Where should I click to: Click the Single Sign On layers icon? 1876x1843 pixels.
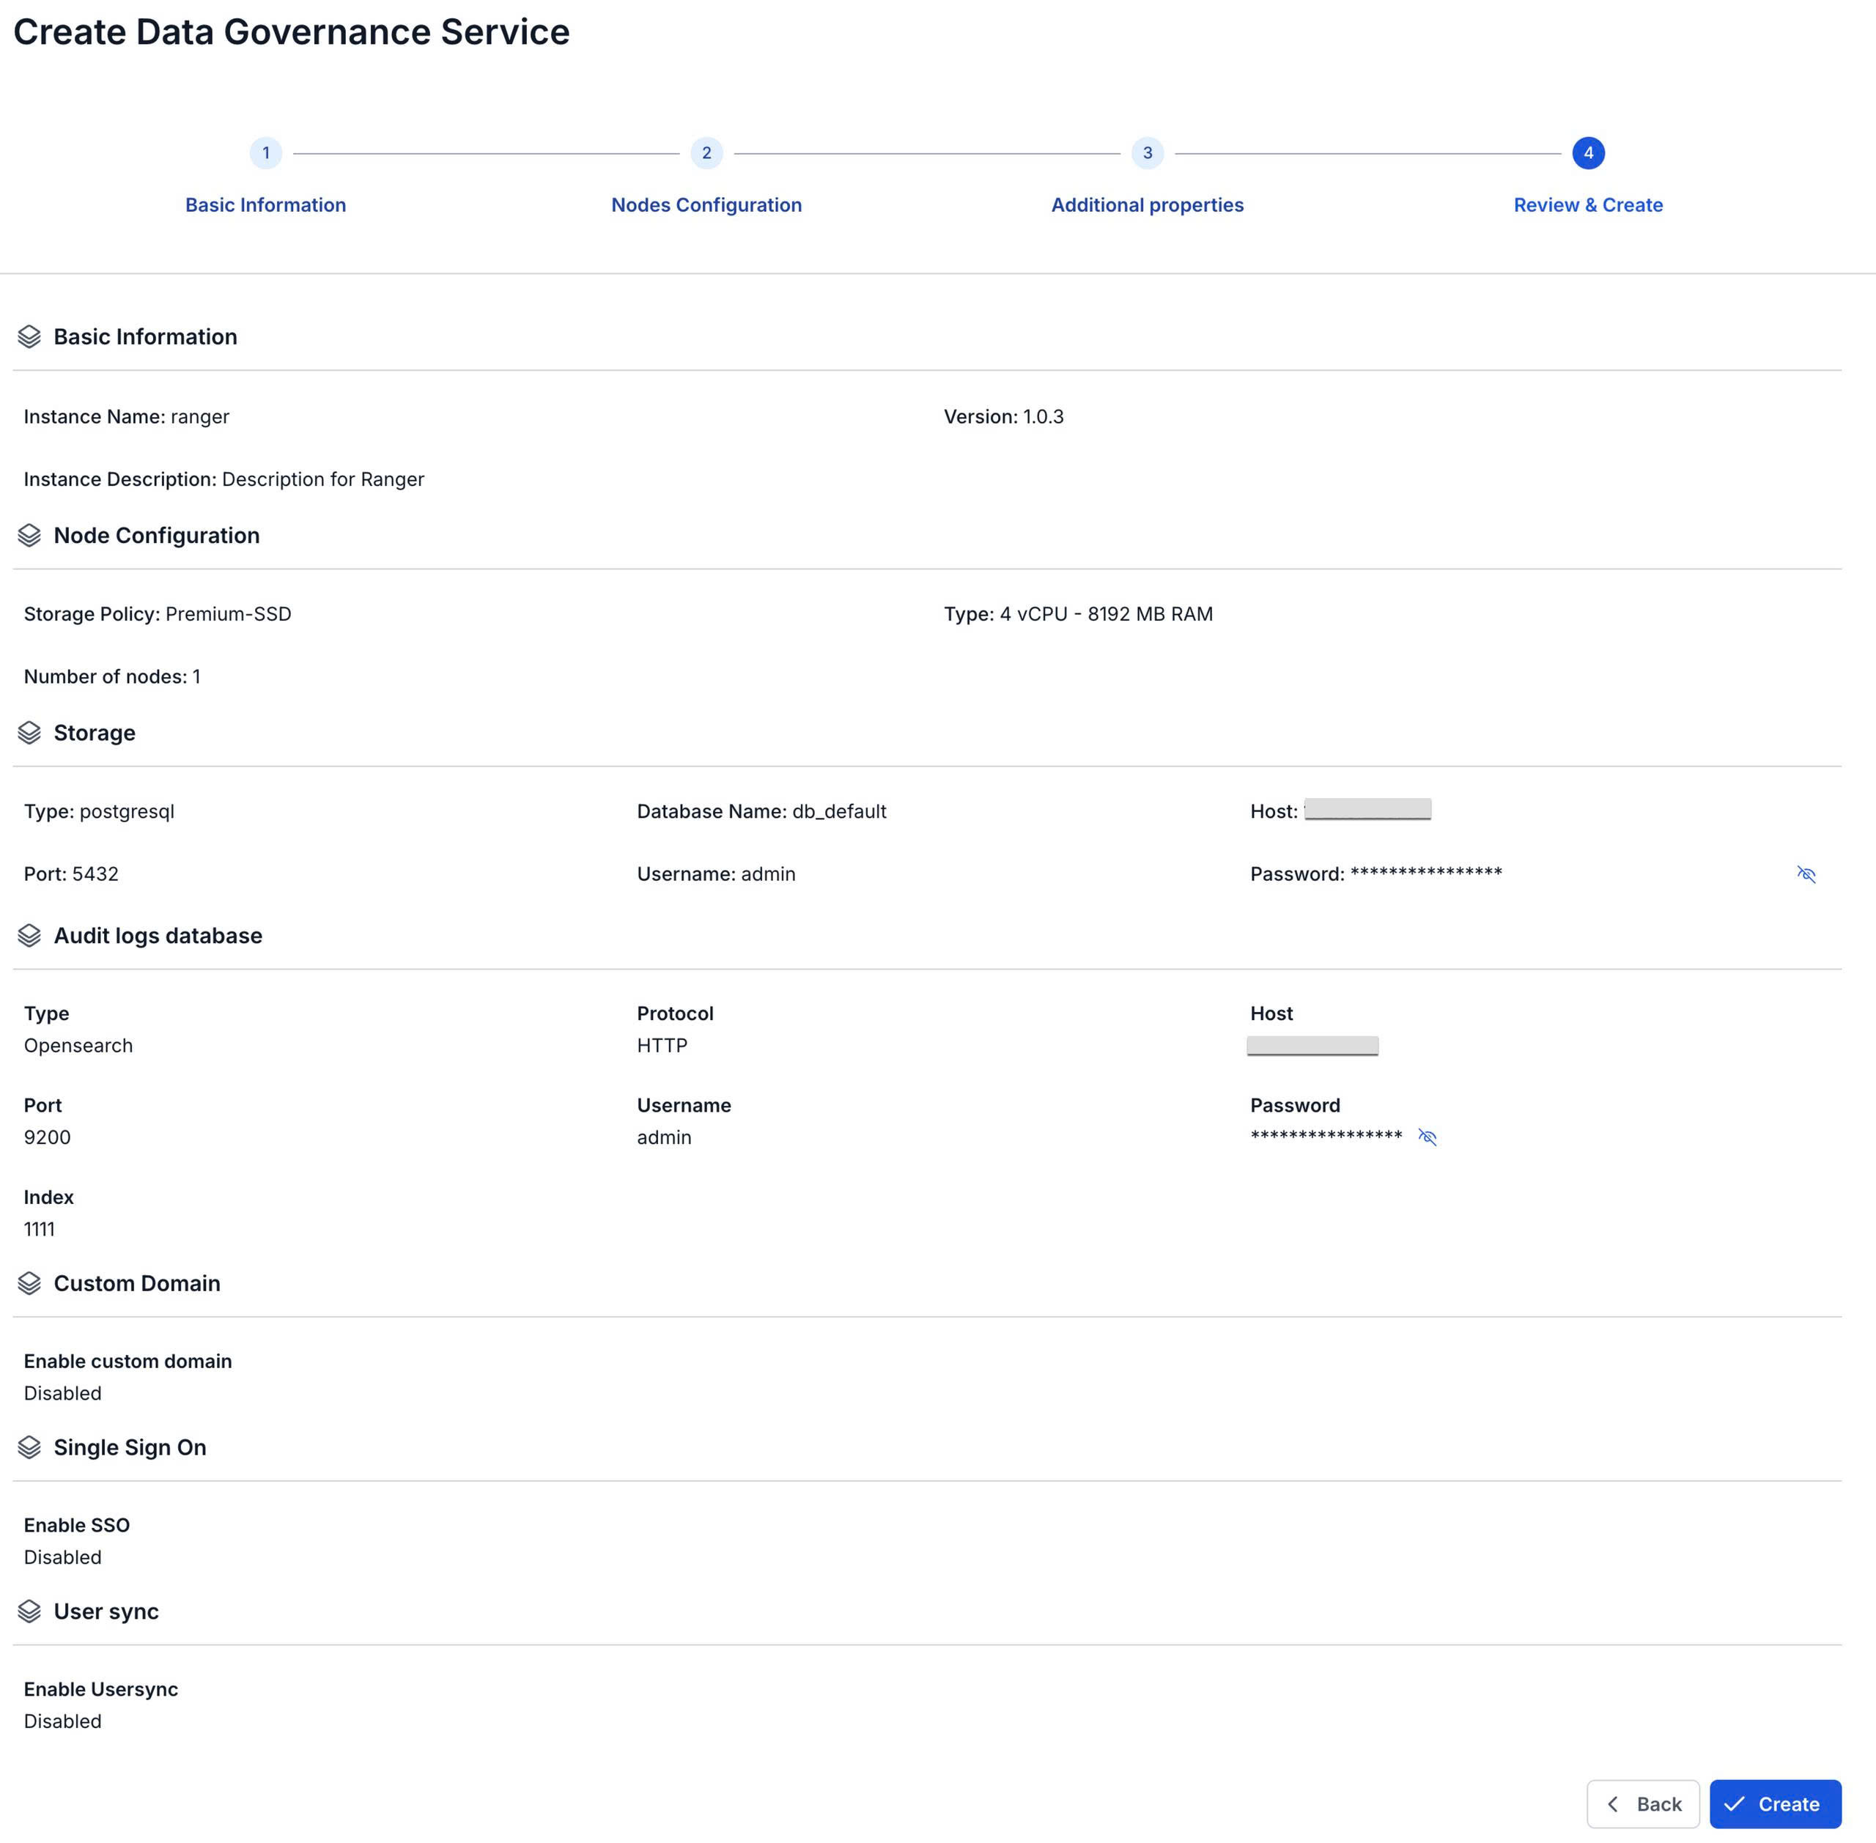tap(29, 1447)
